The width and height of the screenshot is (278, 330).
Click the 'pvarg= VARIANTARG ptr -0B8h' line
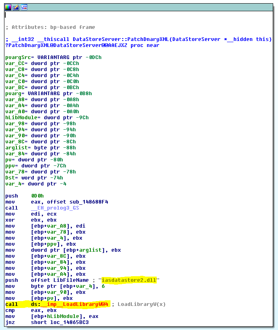49,94
